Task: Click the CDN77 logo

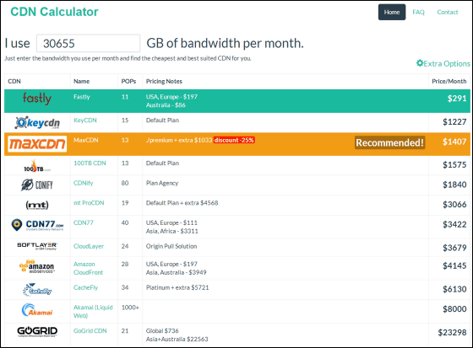Action: pyautogui.click(x=37, y=225)
